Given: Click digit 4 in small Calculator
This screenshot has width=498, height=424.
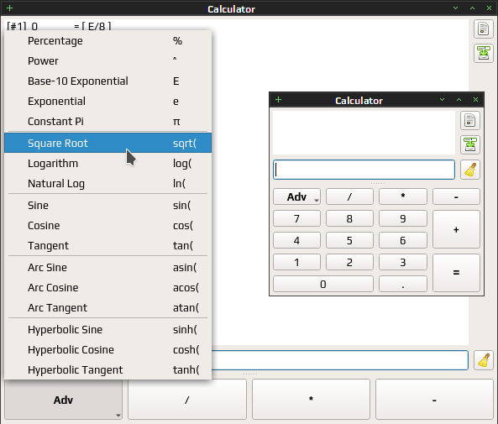Looking at the screenshot, I should pos(296,240).
